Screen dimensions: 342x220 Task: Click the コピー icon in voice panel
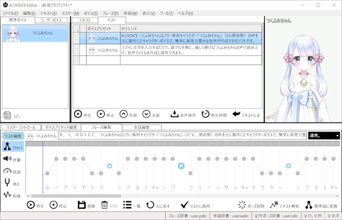click(x=7, y=115)
